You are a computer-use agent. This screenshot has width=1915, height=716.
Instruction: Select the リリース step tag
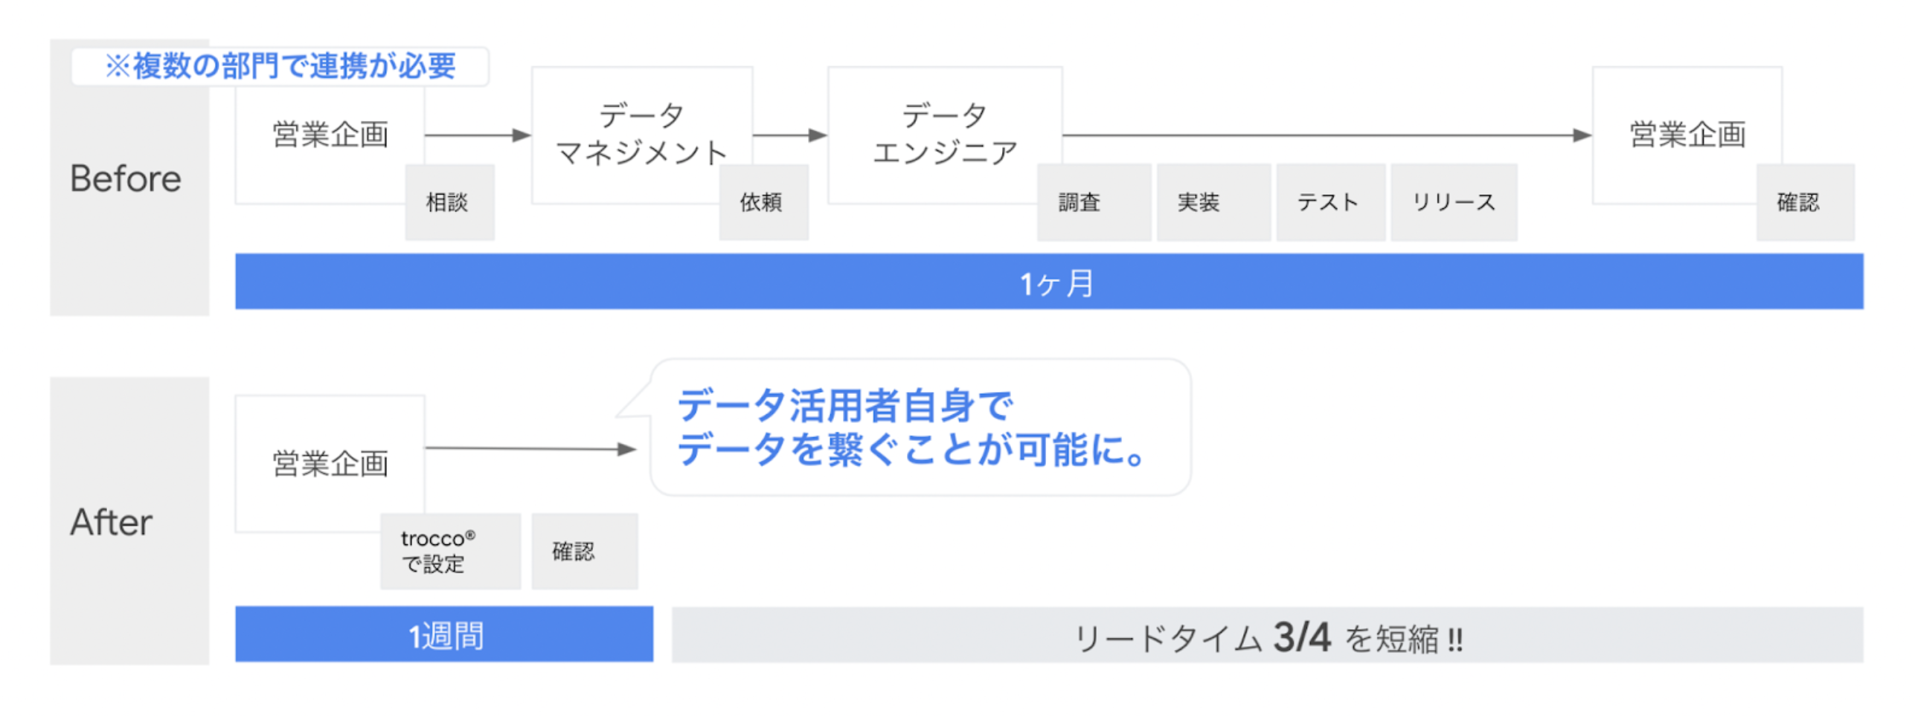tap(1453, 202)
